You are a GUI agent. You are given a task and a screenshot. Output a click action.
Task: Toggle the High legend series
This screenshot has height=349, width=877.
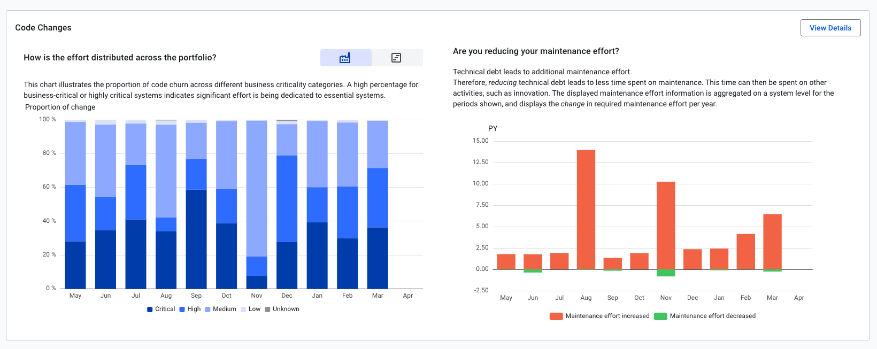point(190,309)
